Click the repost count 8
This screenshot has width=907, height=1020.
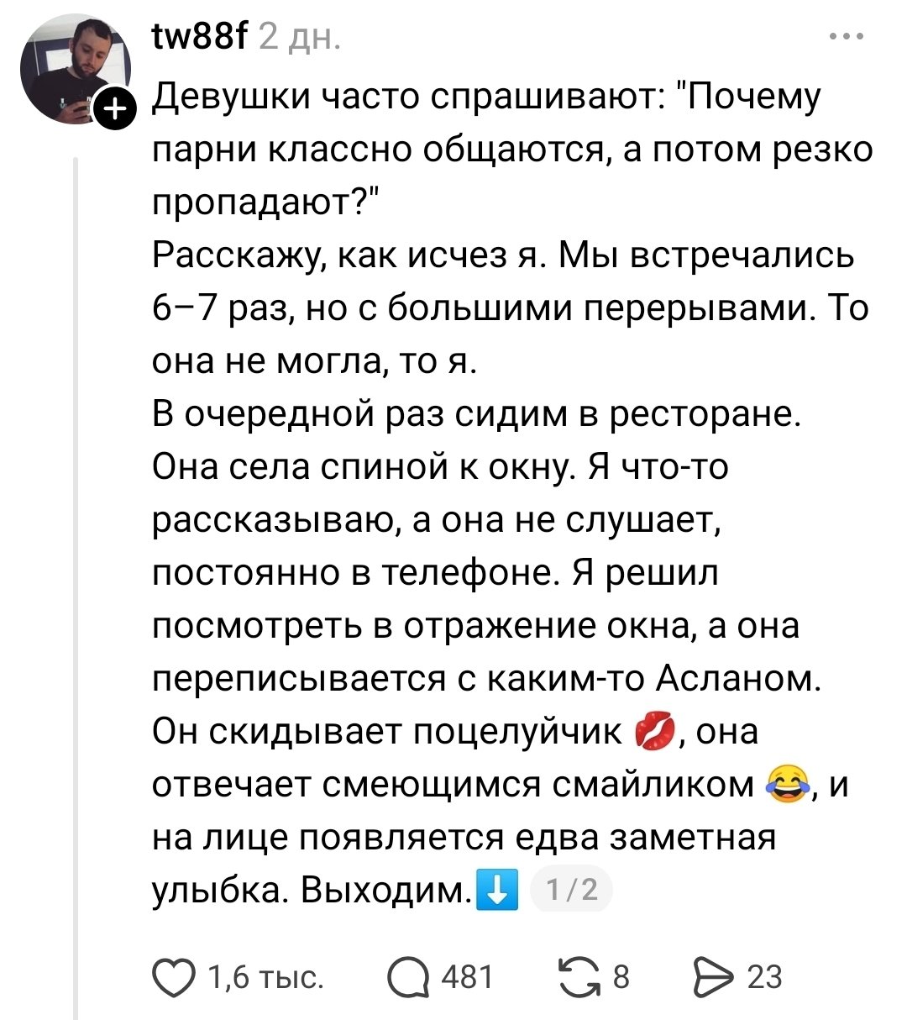tap(621, 978)
